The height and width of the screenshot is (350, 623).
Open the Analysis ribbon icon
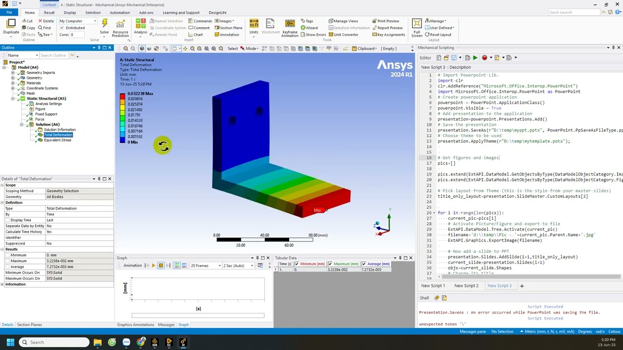click(141, 26)
